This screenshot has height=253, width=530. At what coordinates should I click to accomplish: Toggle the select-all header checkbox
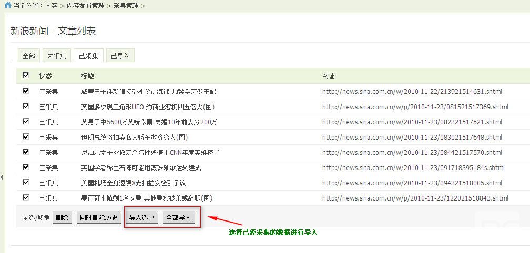pos(26,76)
